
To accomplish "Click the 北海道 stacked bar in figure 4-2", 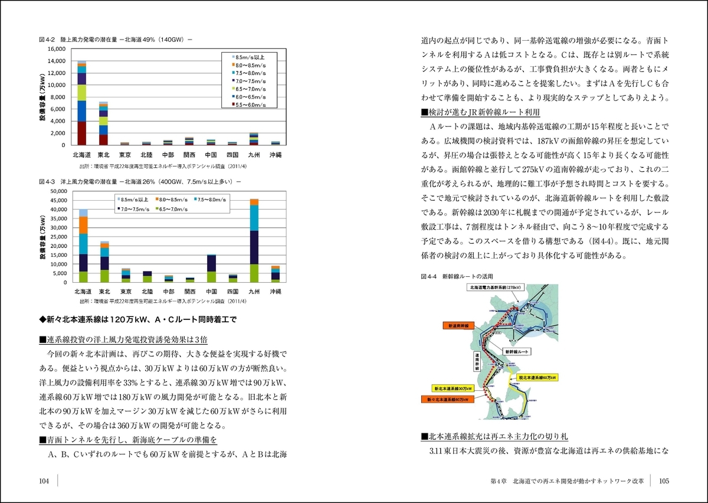I will [x=82, y=103].
